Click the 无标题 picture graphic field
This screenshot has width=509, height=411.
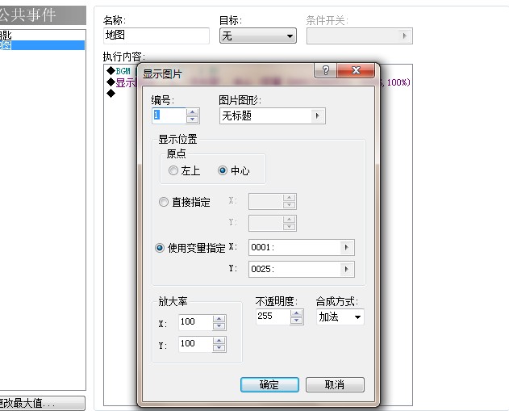(x=273, y=116)
